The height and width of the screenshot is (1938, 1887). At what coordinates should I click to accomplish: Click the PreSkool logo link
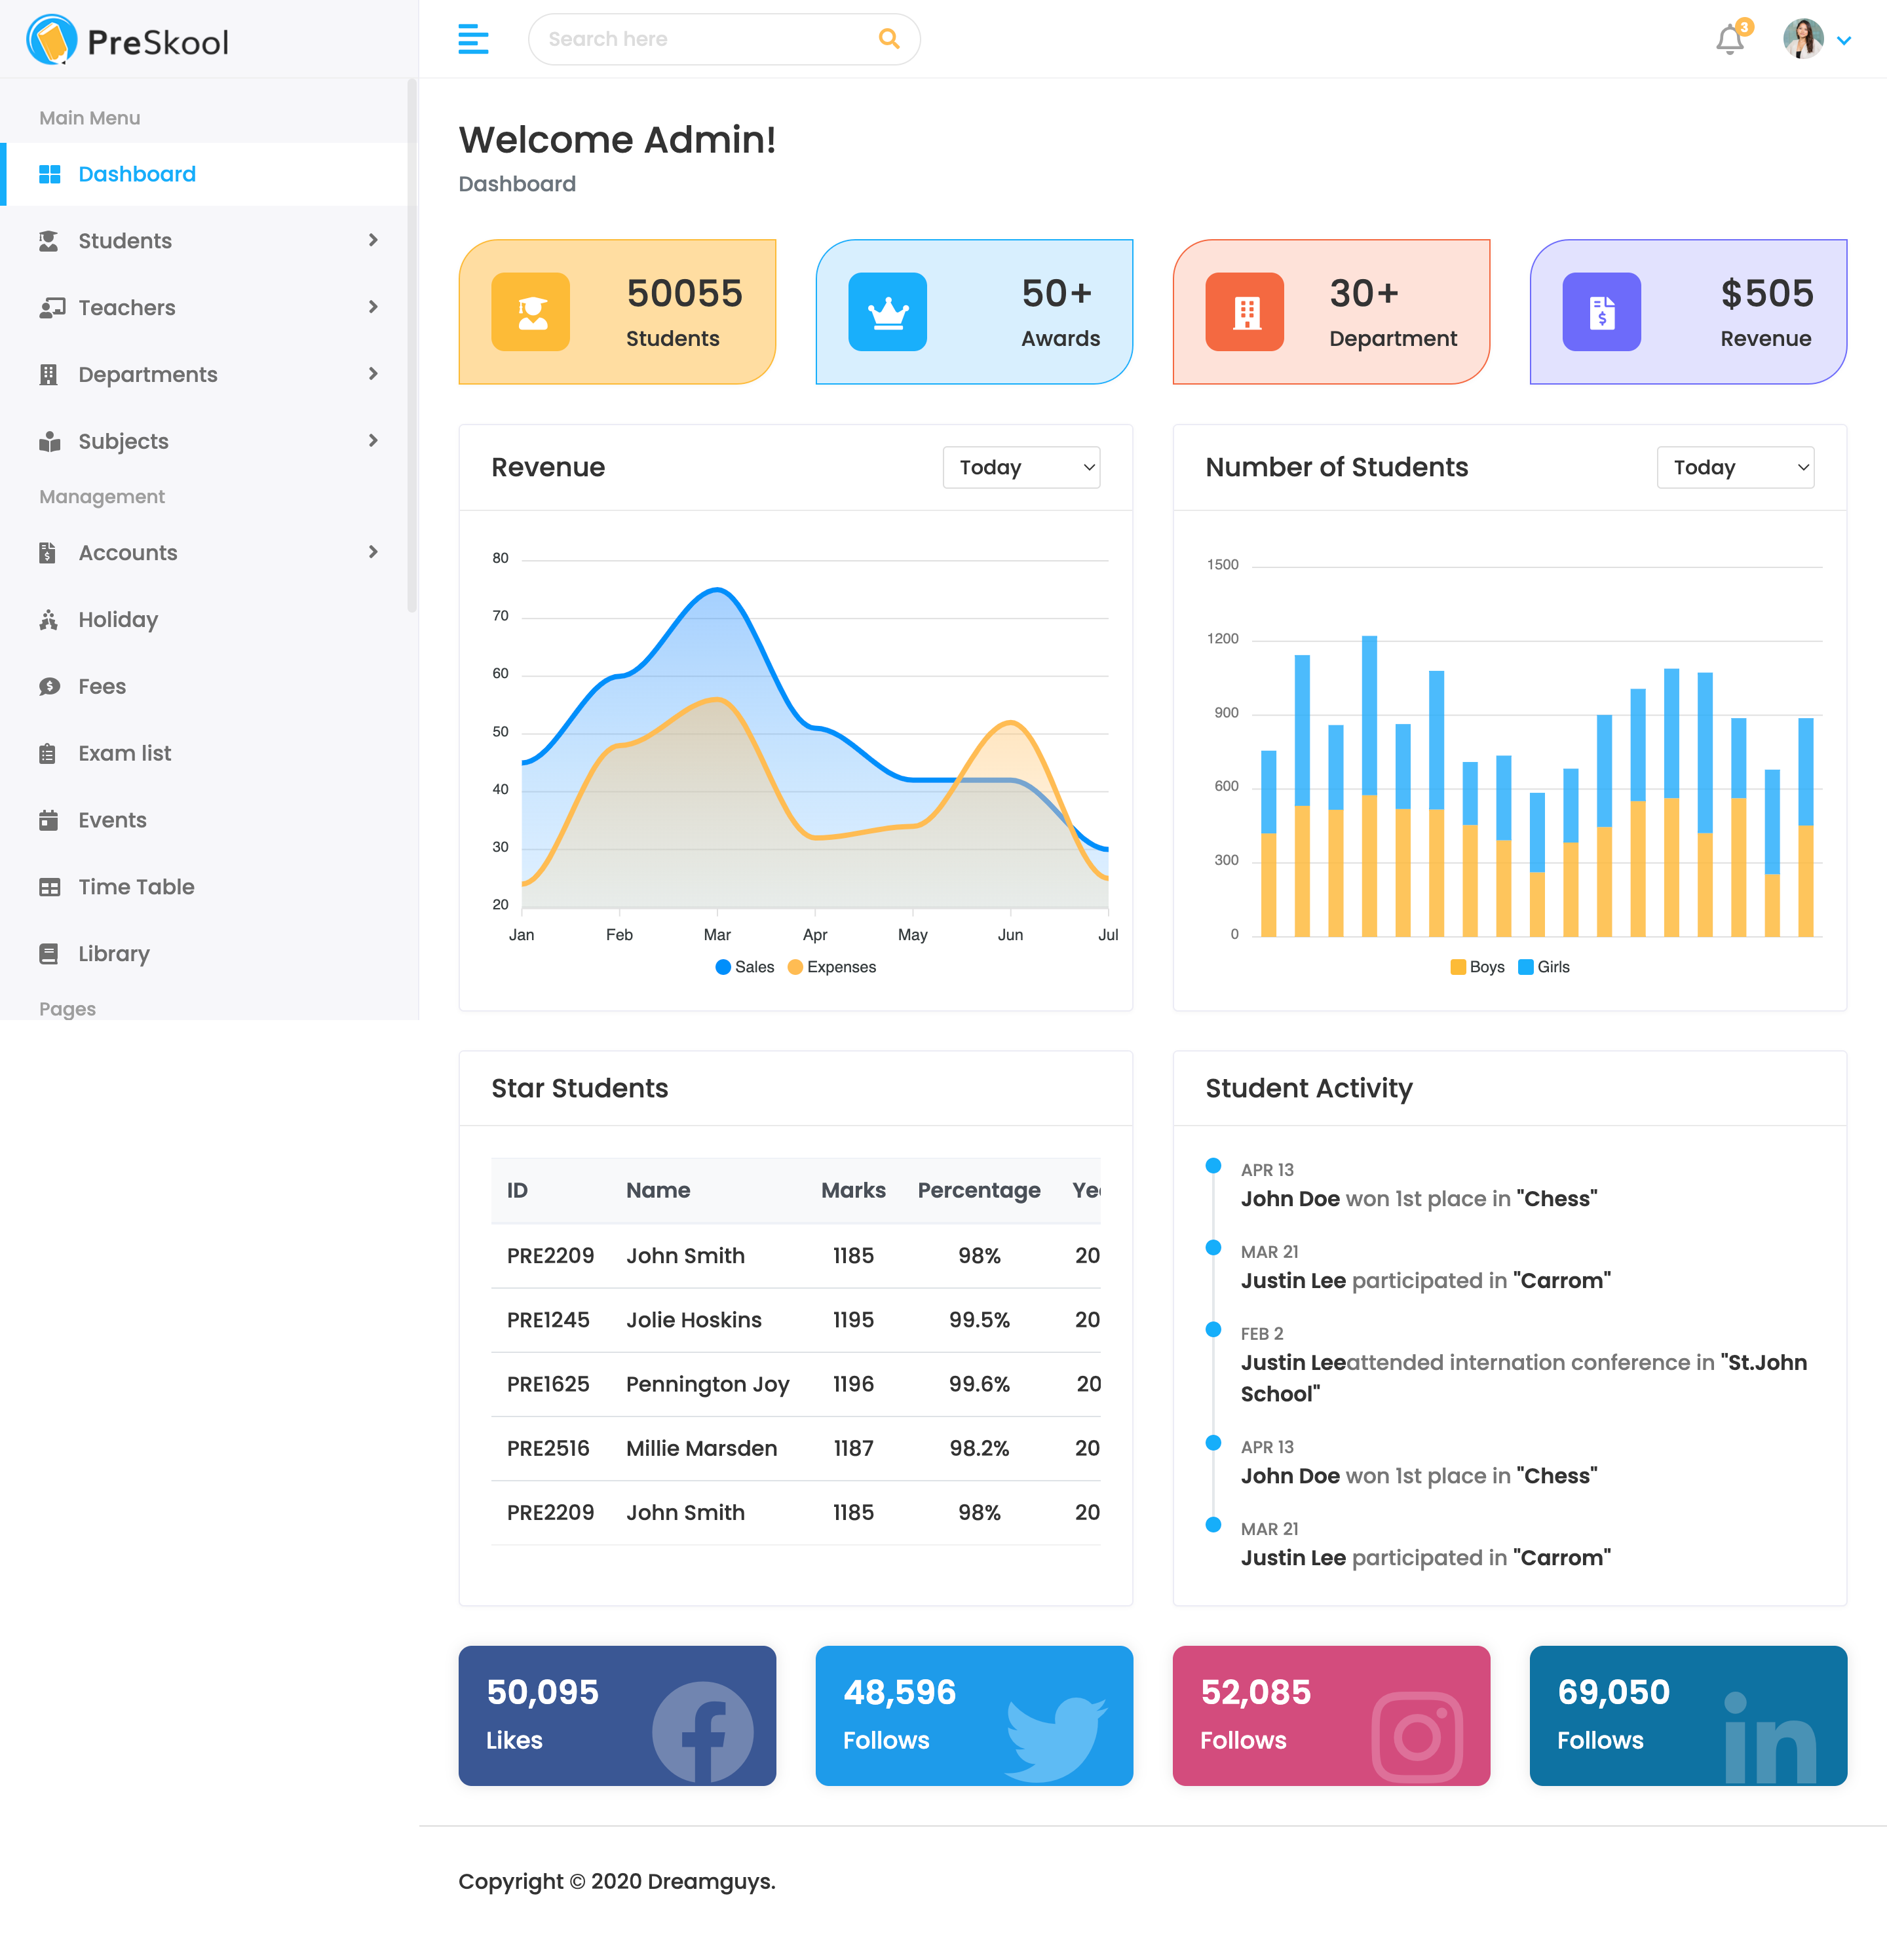point(128,41)
